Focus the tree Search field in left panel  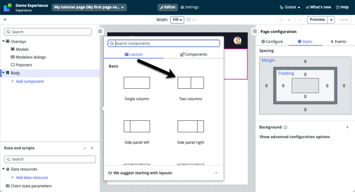click(48, 32)
